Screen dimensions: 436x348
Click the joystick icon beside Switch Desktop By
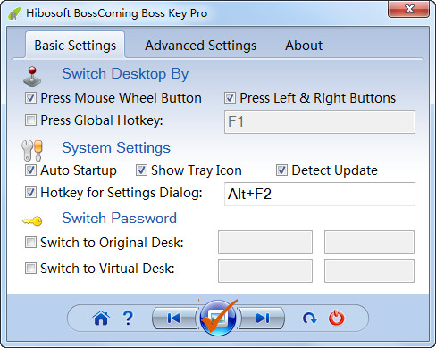(x=32, y=77)
